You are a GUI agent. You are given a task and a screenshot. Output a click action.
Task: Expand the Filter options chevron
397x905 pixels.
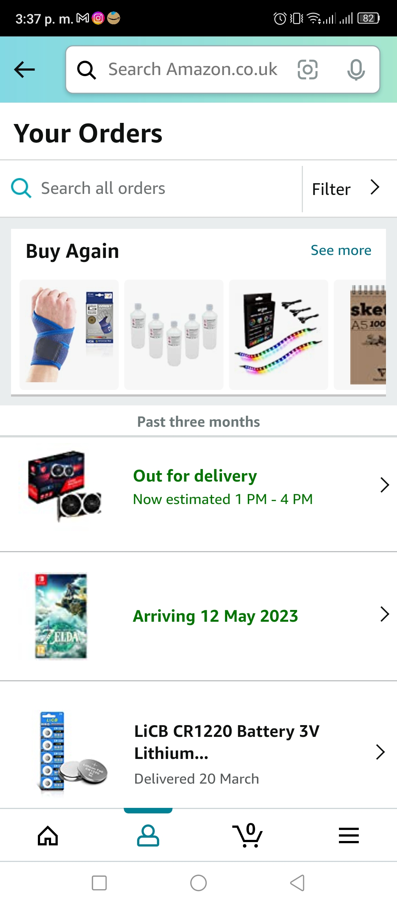375,188
